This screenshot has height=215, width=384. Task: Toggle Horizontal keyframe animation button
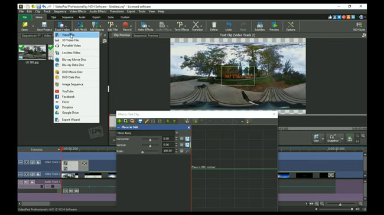tap(187, 139)
